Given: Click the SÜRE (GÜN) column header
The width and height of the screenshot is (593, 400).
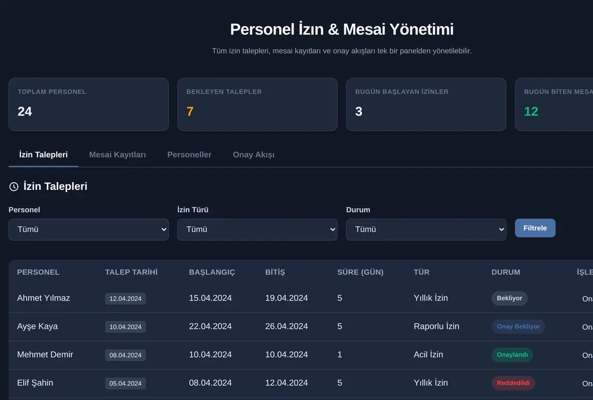Looking at the screenshot, I should (360, 272).
